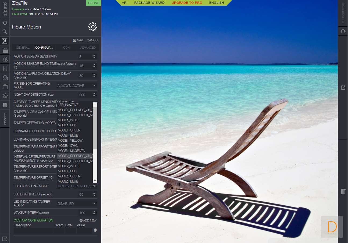Click the custom configuration Description field

tap(33, 230)
